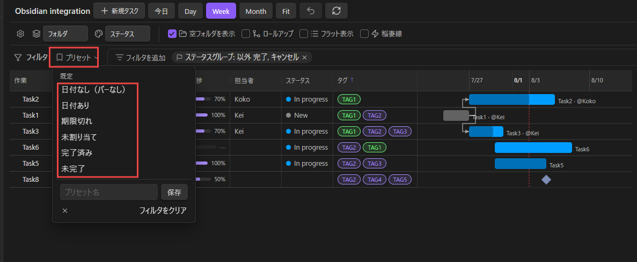The width and height of the screenshot is (637, 262).
Task: Select preset 日付あり
Action: point(75,105)
